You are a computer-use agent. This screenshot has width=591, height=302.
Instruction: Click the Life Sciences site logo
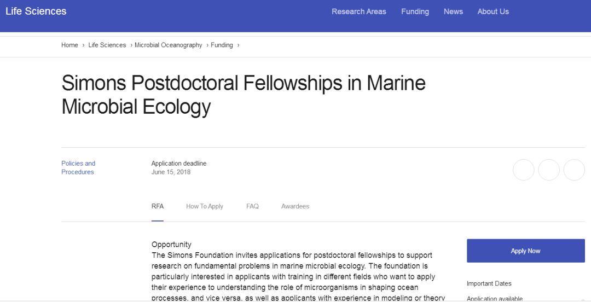[36, 11]
